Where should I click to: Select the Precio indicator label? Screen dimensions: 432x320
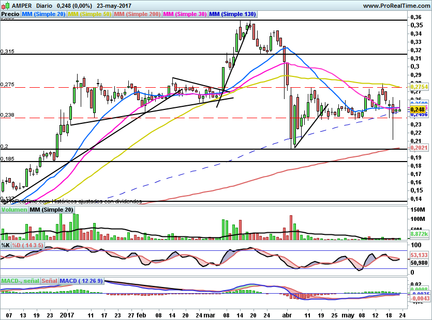[10, 14]
